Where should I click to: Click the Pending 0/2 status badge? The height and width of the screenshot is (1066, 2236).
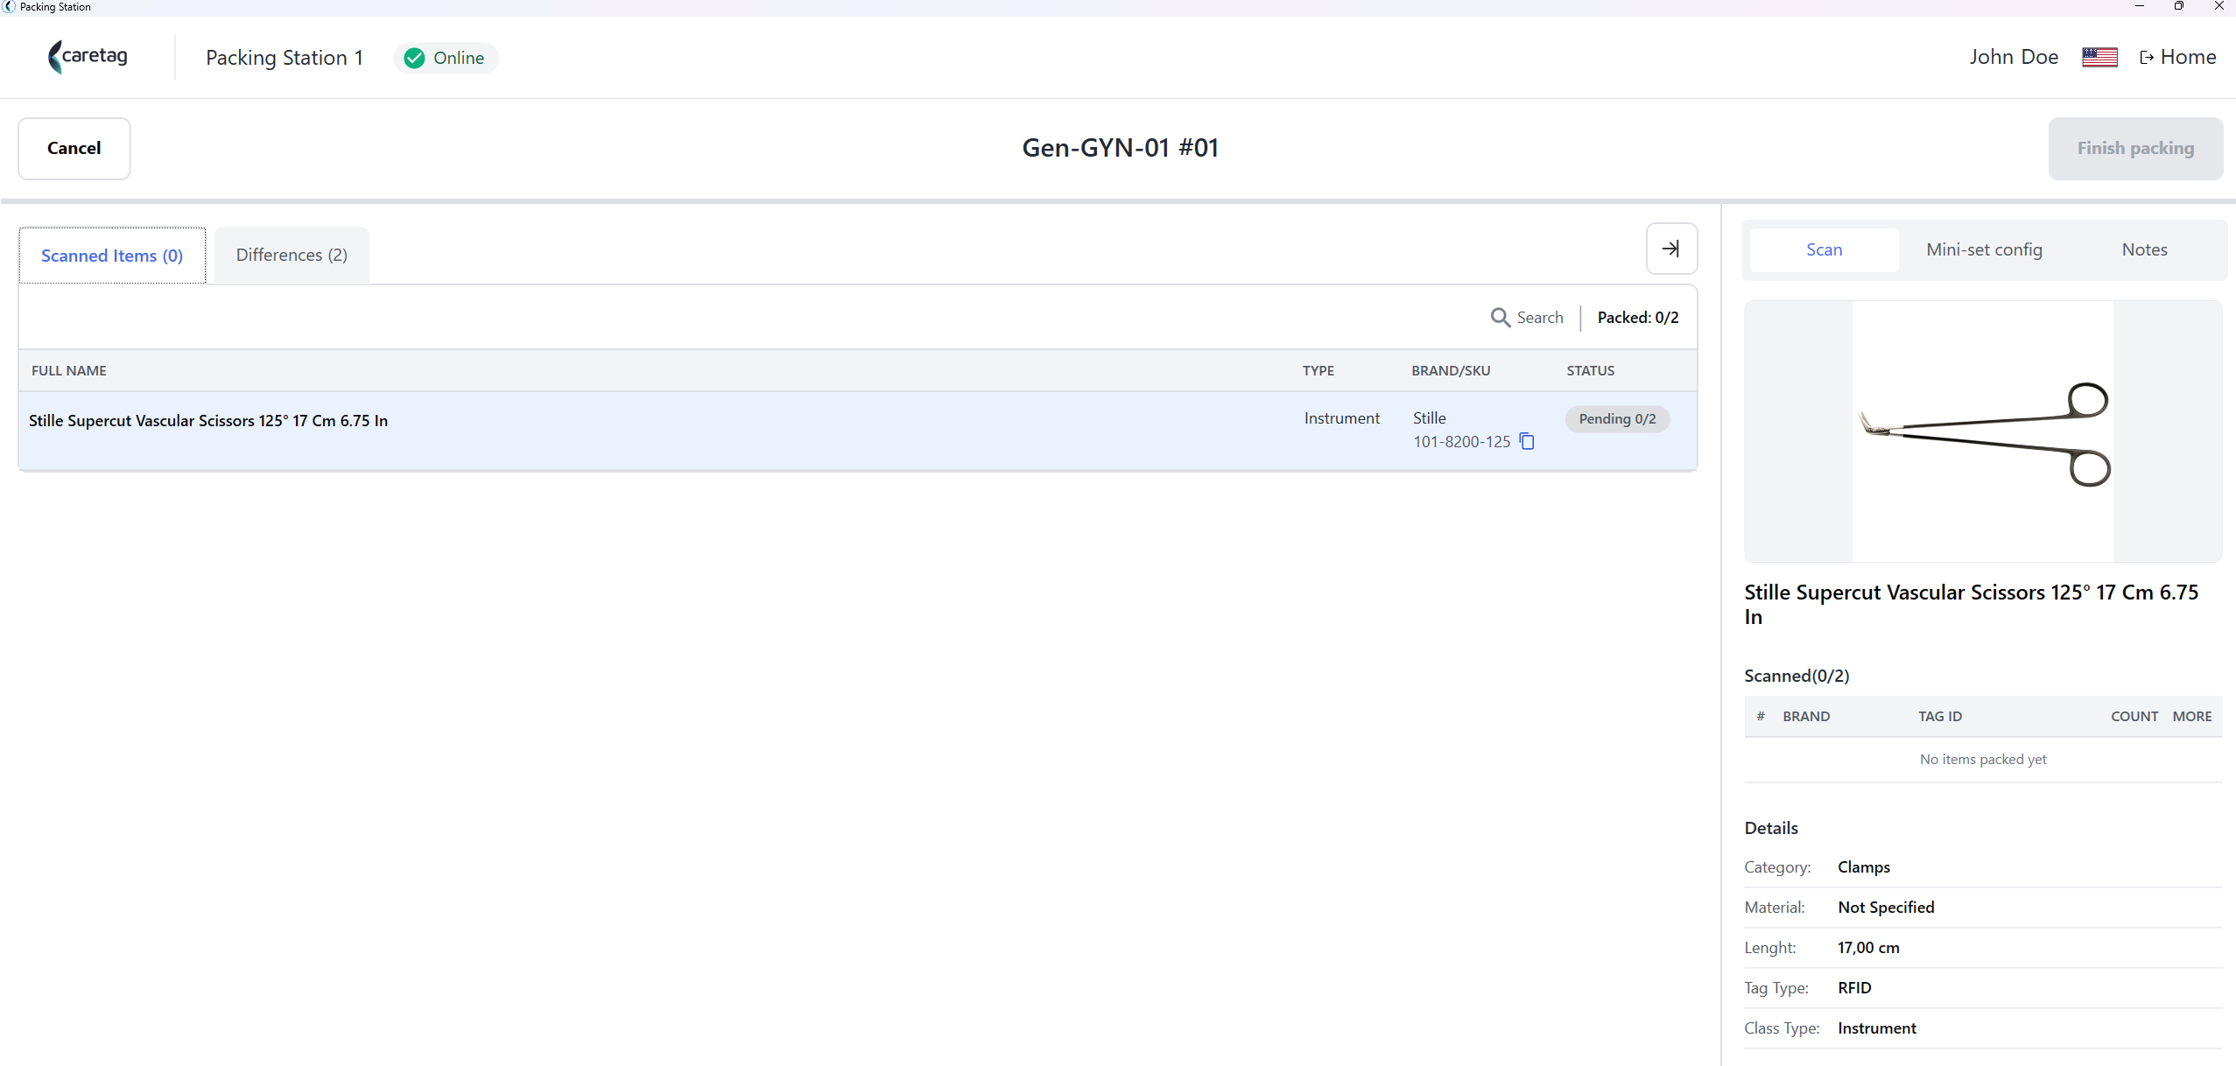tap(1617, 419)
